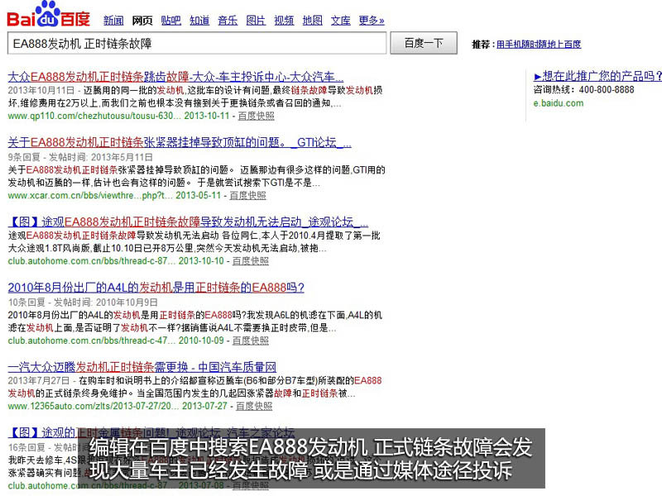Open result 途观EA888发动机正时链条故障导致发动机无法启动
This screenshot has height=496, width=662.
point(188,222)
